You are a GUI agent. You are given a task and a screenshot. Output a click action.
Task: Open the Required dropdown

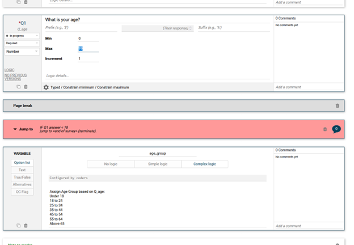tap(22, 43)
